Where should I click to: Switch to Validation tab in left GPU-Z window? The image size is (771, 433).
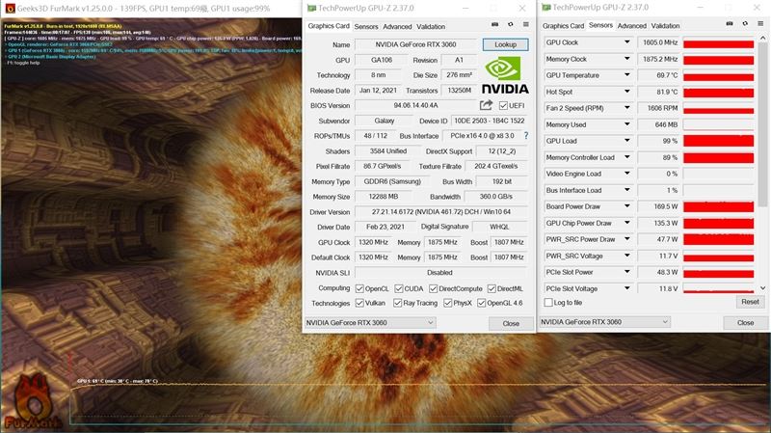click(x=431, y=27)
